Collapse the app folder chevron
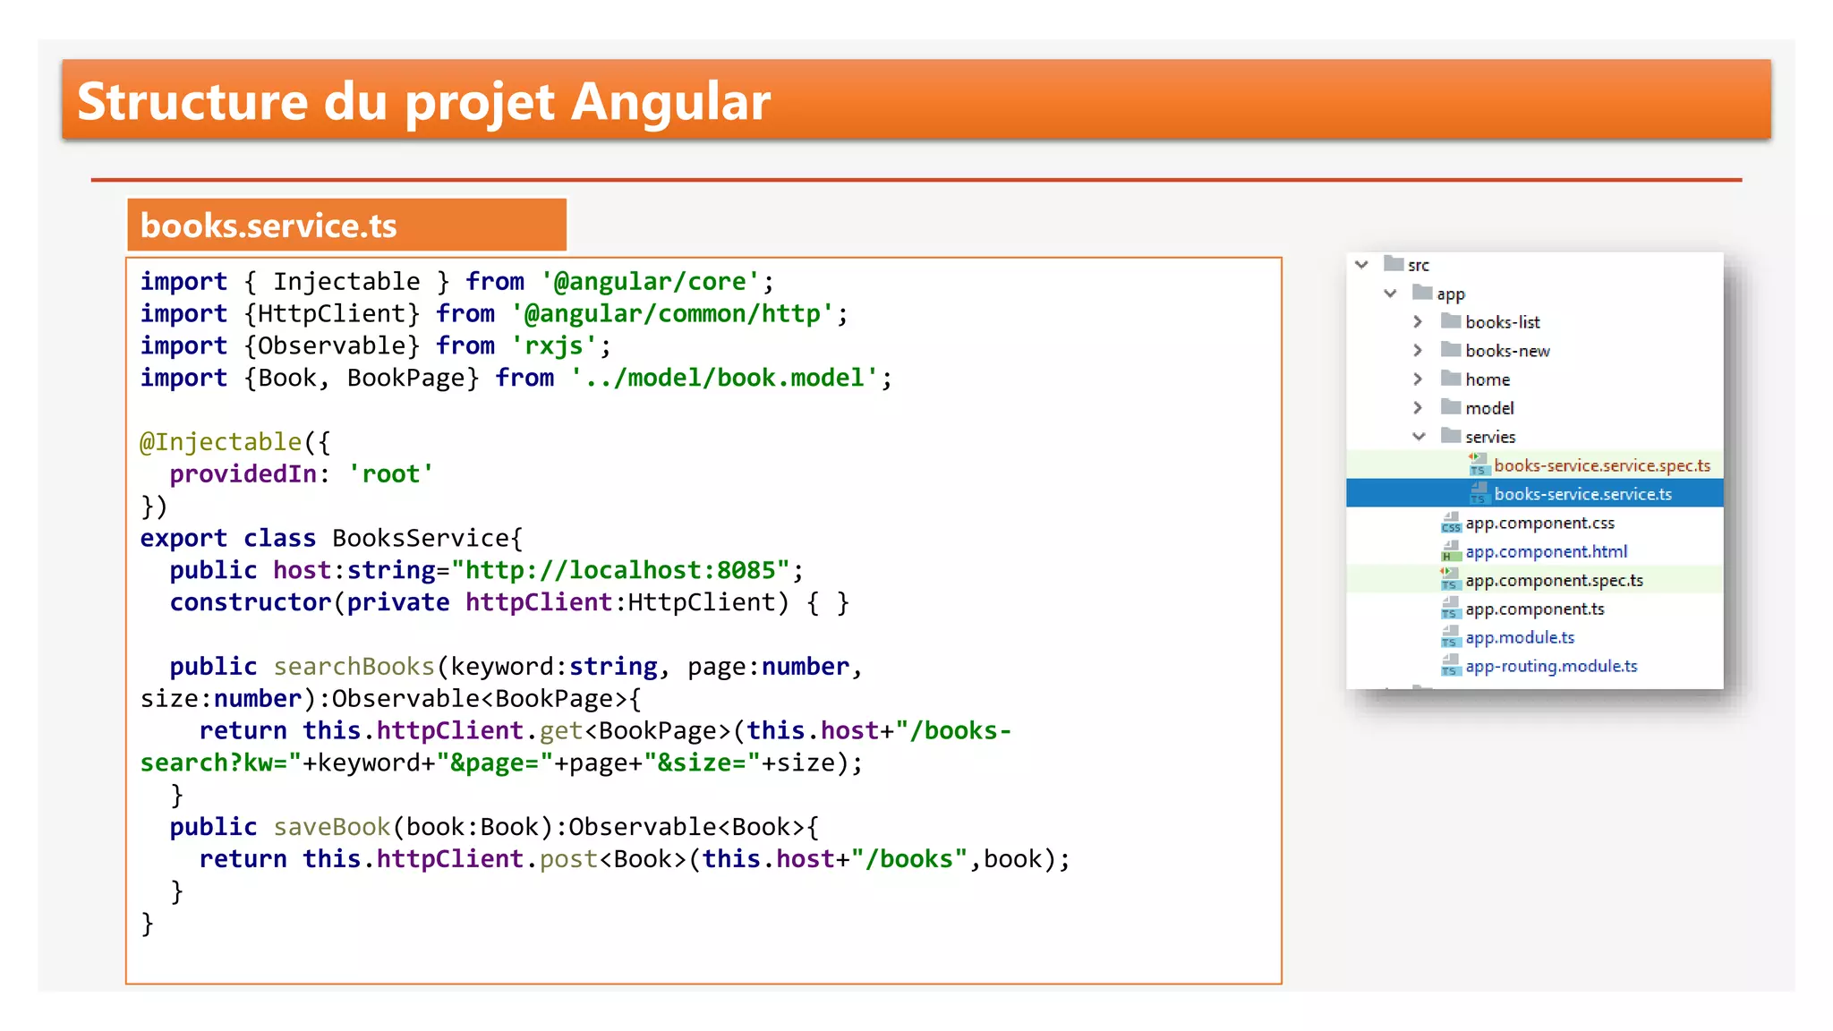Viewport: 1833px width, 1031px height. pyautogui.click(x=1390, y=294)
